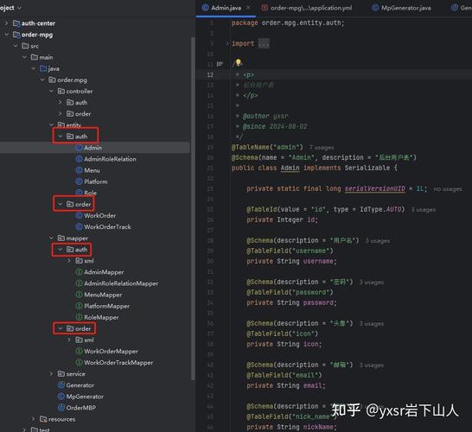Expand the service package
The width and height of the screenshot is (472, 432).
point(52,374)
